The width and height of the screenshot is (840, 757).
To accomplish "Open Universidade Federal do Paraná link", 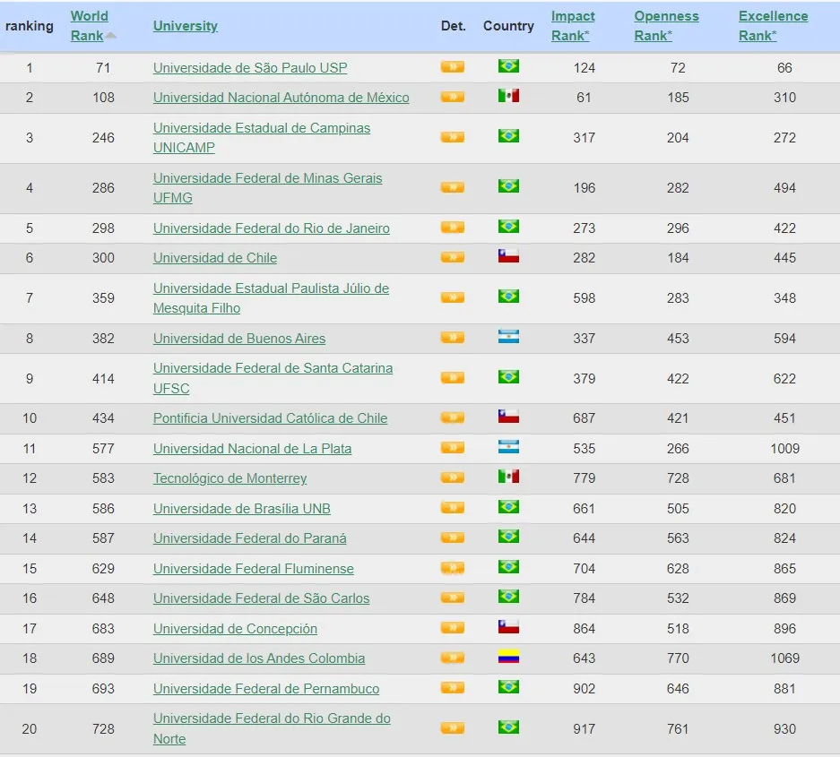I will [249, 538].
